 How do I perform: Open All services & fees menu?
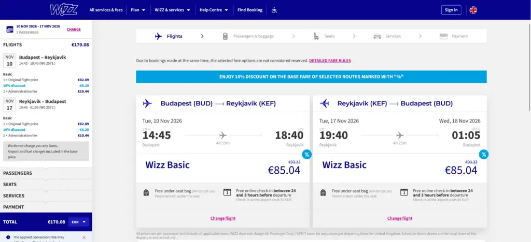[106, 10]
